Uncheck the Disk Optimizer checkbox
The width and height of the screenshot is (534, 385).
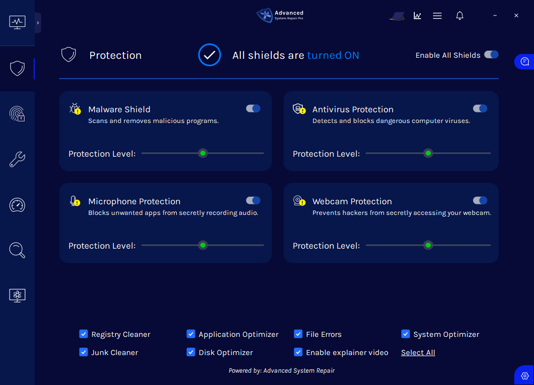(x=191, y=352)
